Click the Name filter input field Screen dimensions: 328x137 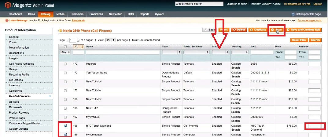(123, 52)
